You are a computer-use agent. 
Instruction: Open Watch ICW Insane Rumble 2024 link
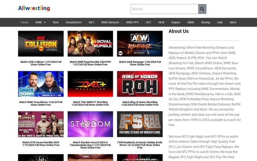pyautogui.click(x=41, y=144)
